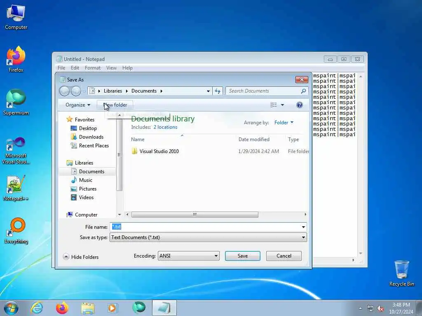
Task: Click the forward navigation arrow in Save As
Action: (76, 91)
